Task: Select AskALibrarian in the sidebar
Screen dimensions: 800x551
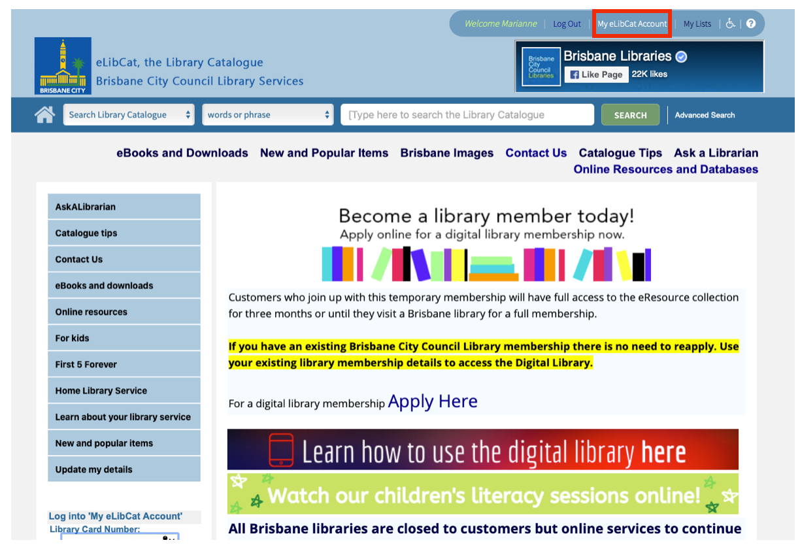Action: click(x=124, y=207)
